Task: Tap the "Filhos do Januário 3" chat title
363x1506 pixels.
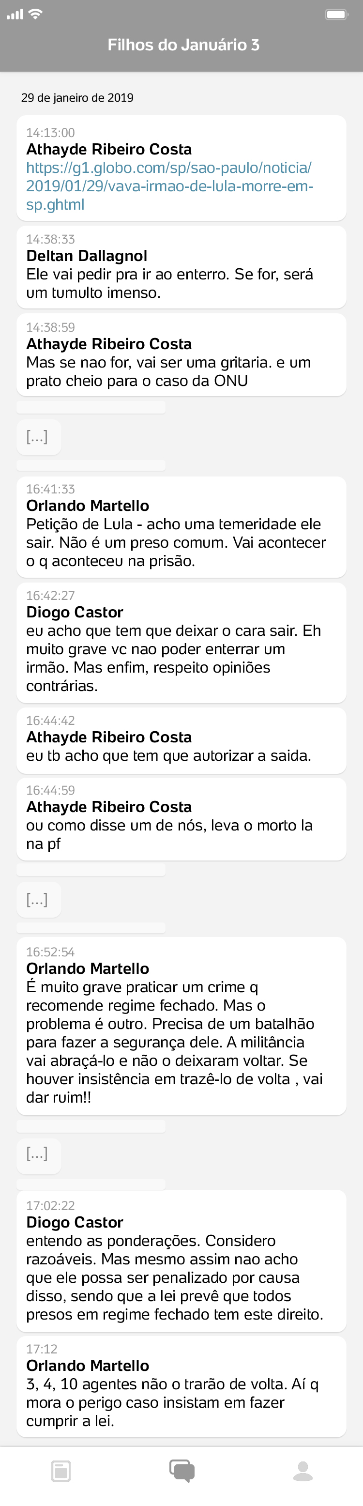Action: pyautogui.click(x=183, y=45)
